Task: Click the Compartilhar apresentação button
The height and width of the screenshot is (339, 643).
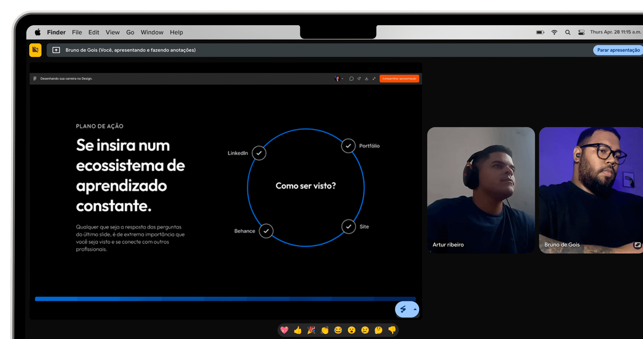Action: tap(399, 78)
